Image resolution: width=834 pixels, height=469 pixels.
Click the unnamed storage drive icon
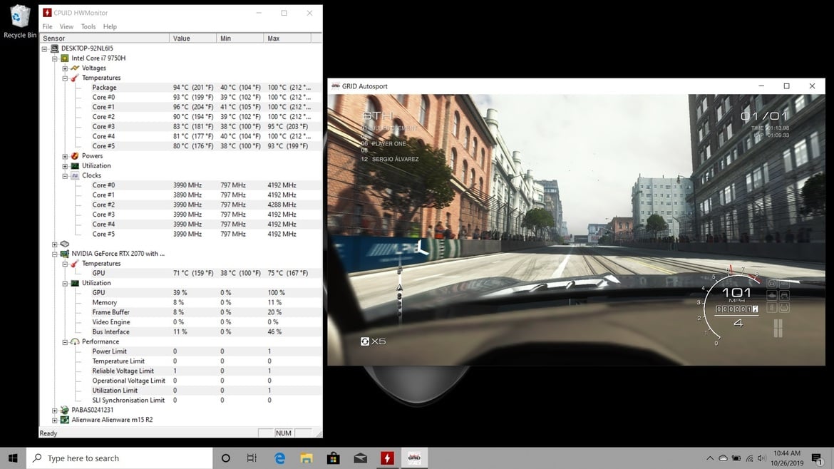pyautogui.click(x=65, y=244)
